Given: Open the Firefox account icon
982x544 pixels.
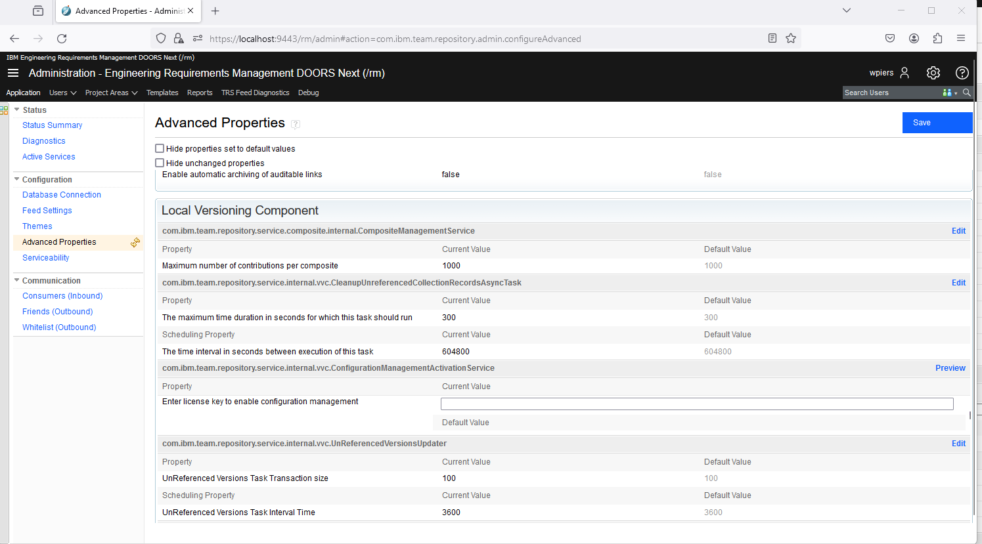Looking at the screenshot, I should (x=914, y=39).
